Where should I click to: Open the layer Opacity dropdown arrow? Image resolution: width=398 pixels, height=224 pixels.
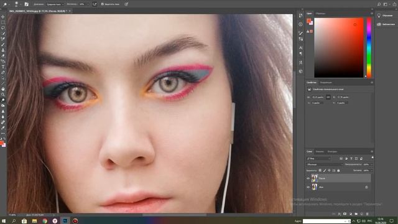coord(372,164)
